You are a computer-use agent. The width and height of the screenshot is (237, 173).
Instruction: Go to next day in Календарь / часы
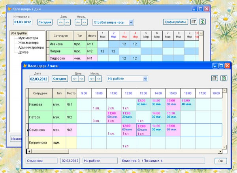pos(81,79)
